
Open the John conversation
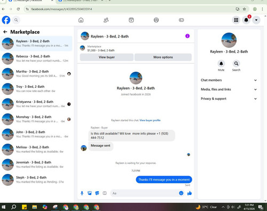pyautogui.click(x=36, y=134)
